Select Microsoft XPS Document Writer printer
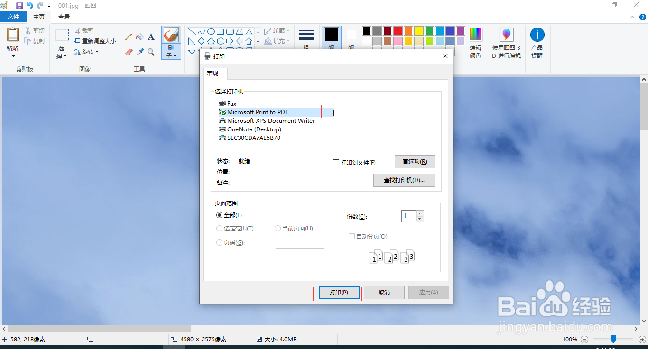The image size is (648, 349). click(x=271, y=120)
